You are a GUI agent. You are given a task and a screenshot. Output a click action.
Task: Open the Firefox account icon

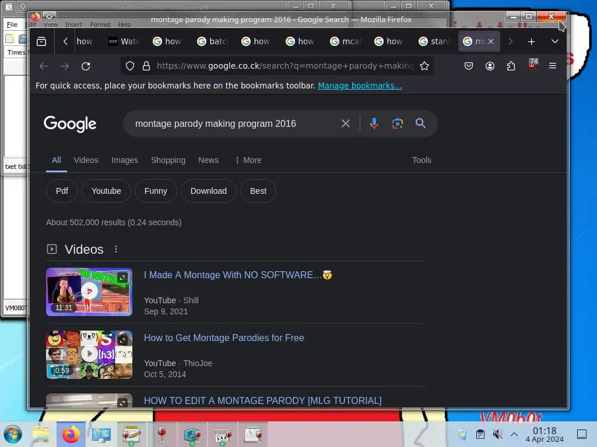coord(490,66)
